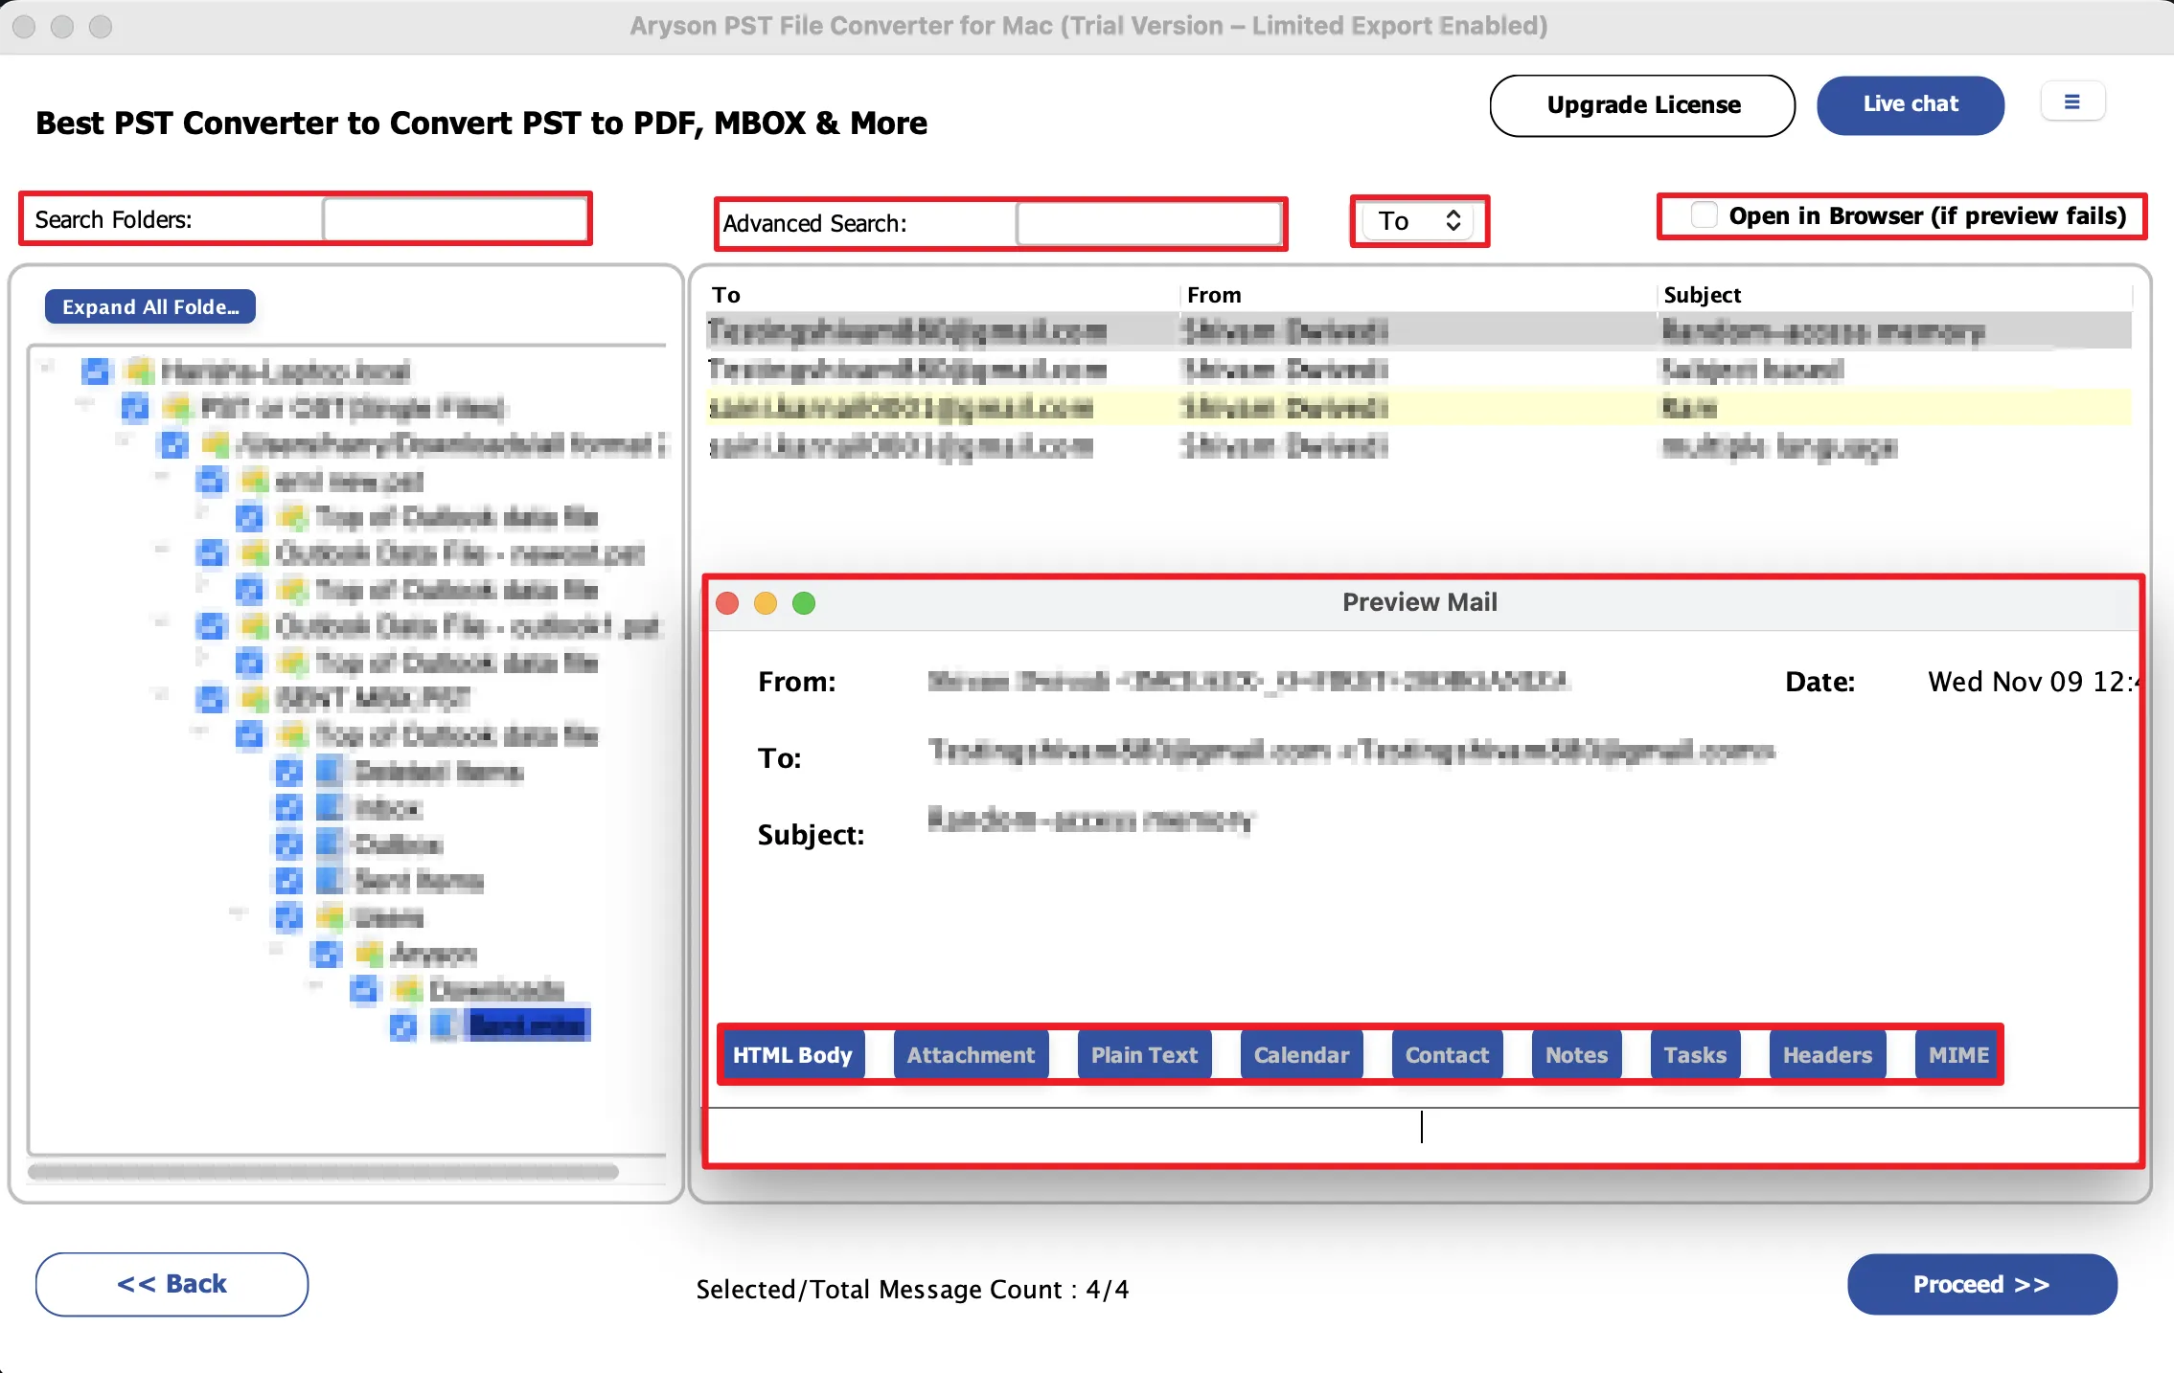Focus the Advanced Search input field
Screen dimensions: 2174x1373
click(x=1148, y=224)
